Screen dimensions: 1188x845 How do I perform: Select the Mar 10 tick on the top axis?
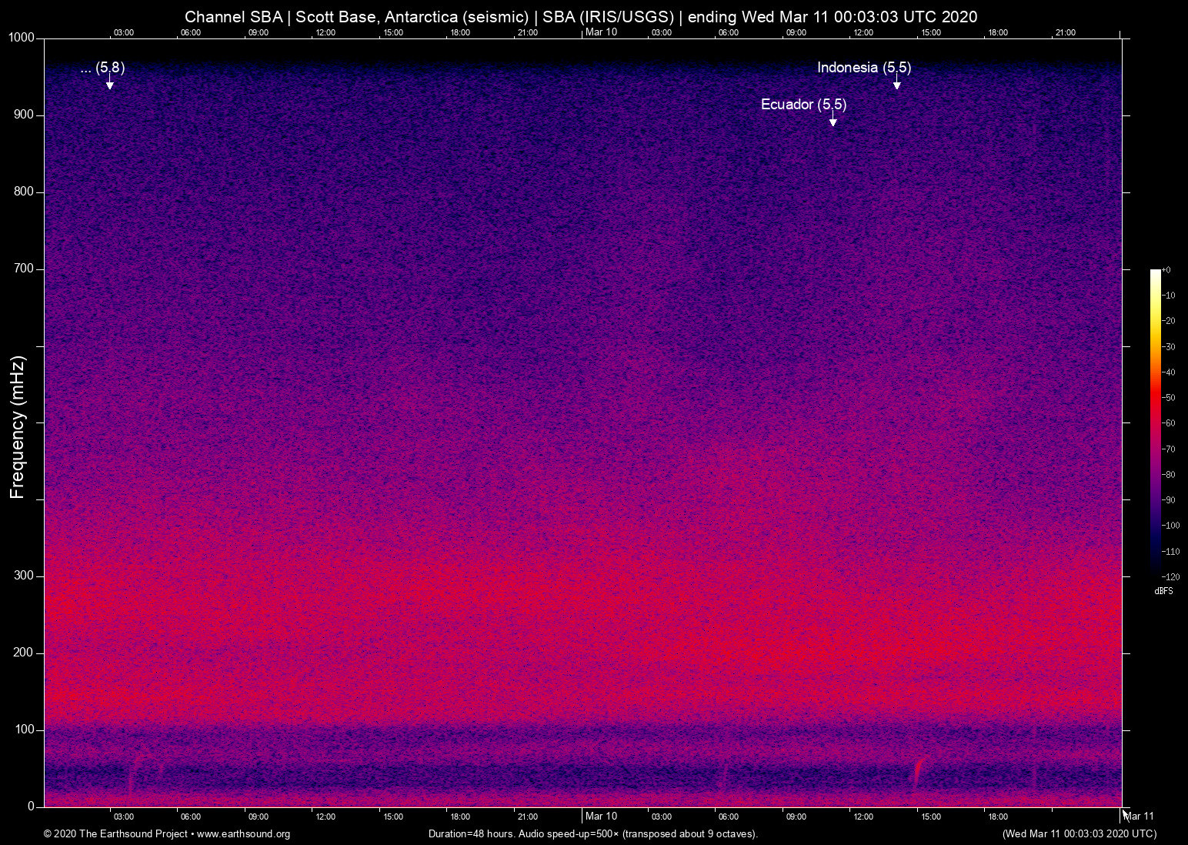coord(602,32)
